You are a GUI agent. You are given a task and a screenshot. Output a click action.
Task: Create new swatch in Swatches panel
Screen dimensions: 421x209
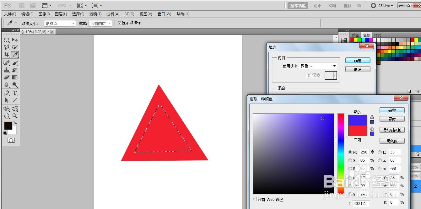[x=409, y=91]
